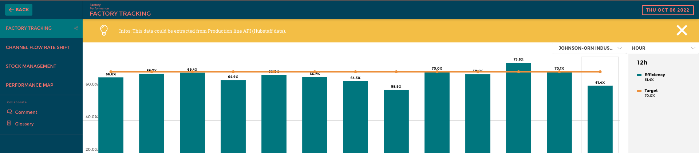Dismiss the yellow info banner
The width and height of the screenshot is (699, 153).
tap(682, 30)
